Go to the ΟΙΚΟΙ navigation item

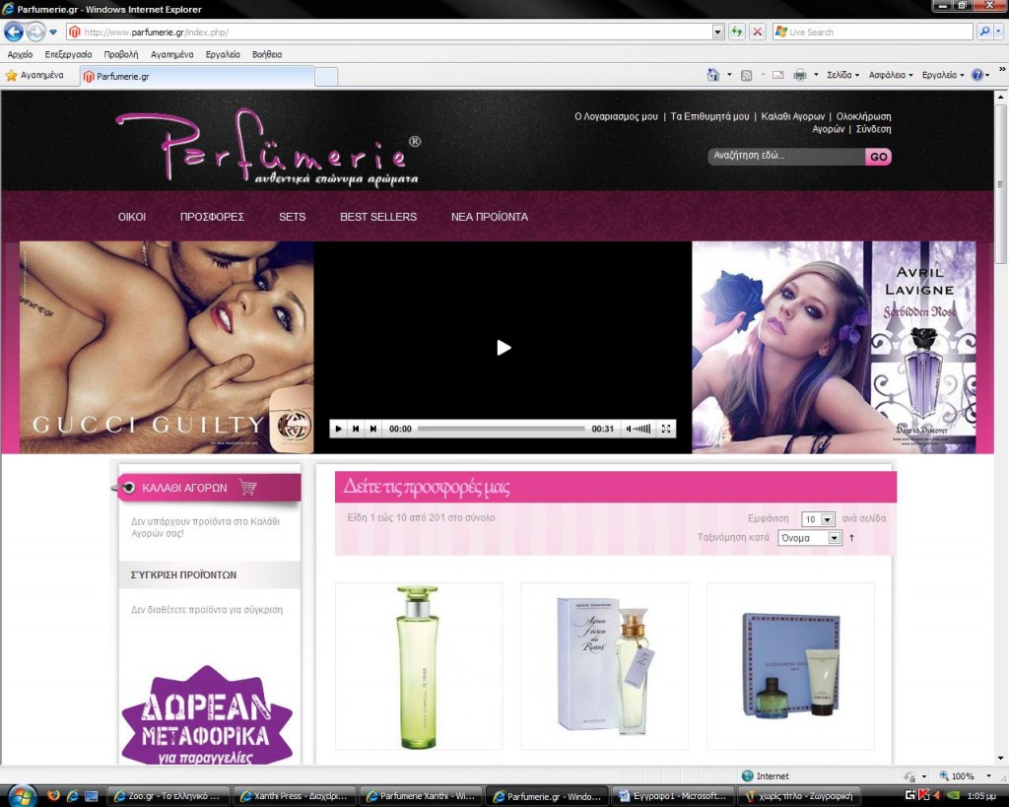132,217
